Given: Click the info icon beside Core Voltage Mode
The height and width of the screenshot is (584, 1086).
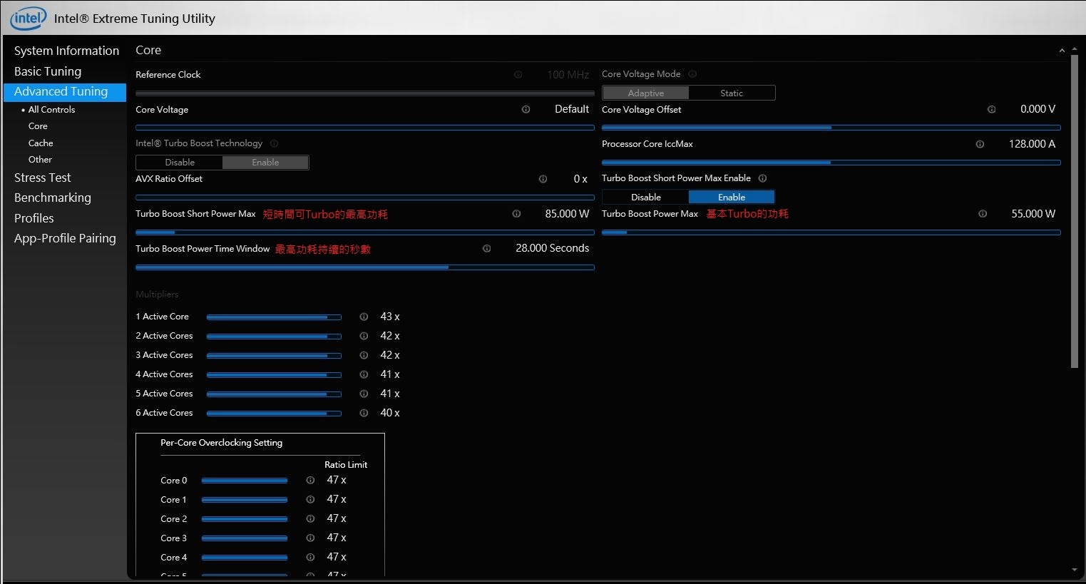Looking at the screenshot, I should (x=692, y=74).
